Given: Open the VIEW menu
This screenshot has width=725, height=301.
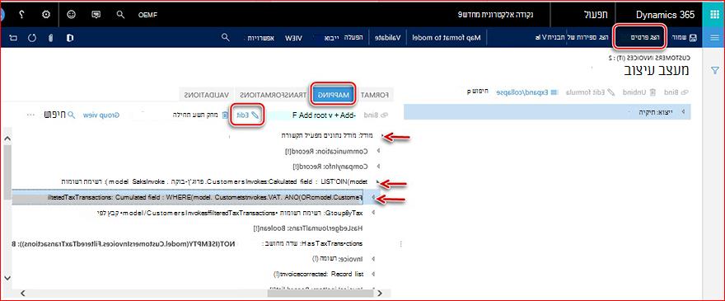Looking at the screenshot, I should pyautogui.click(x=293, y=37).
